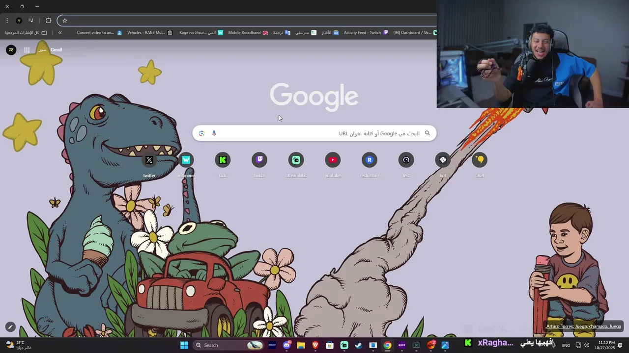This screenshot has height=353, width=629.
Task: Open the الأخبار bookmark
Action: pos(330,33)
